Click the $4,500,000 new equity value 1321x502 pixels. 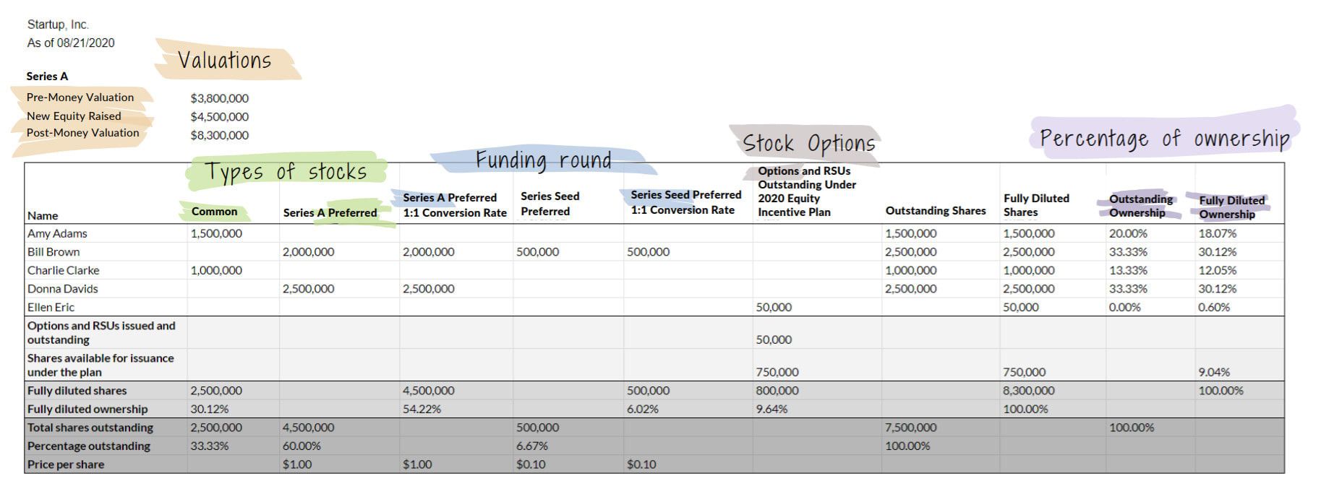click(220, 116)
